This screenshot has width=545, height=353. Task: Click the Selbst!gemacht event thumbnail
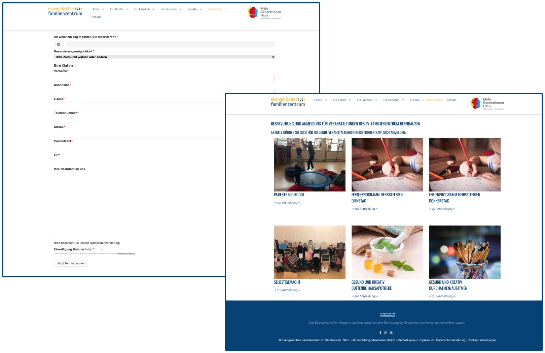[310, 252]
